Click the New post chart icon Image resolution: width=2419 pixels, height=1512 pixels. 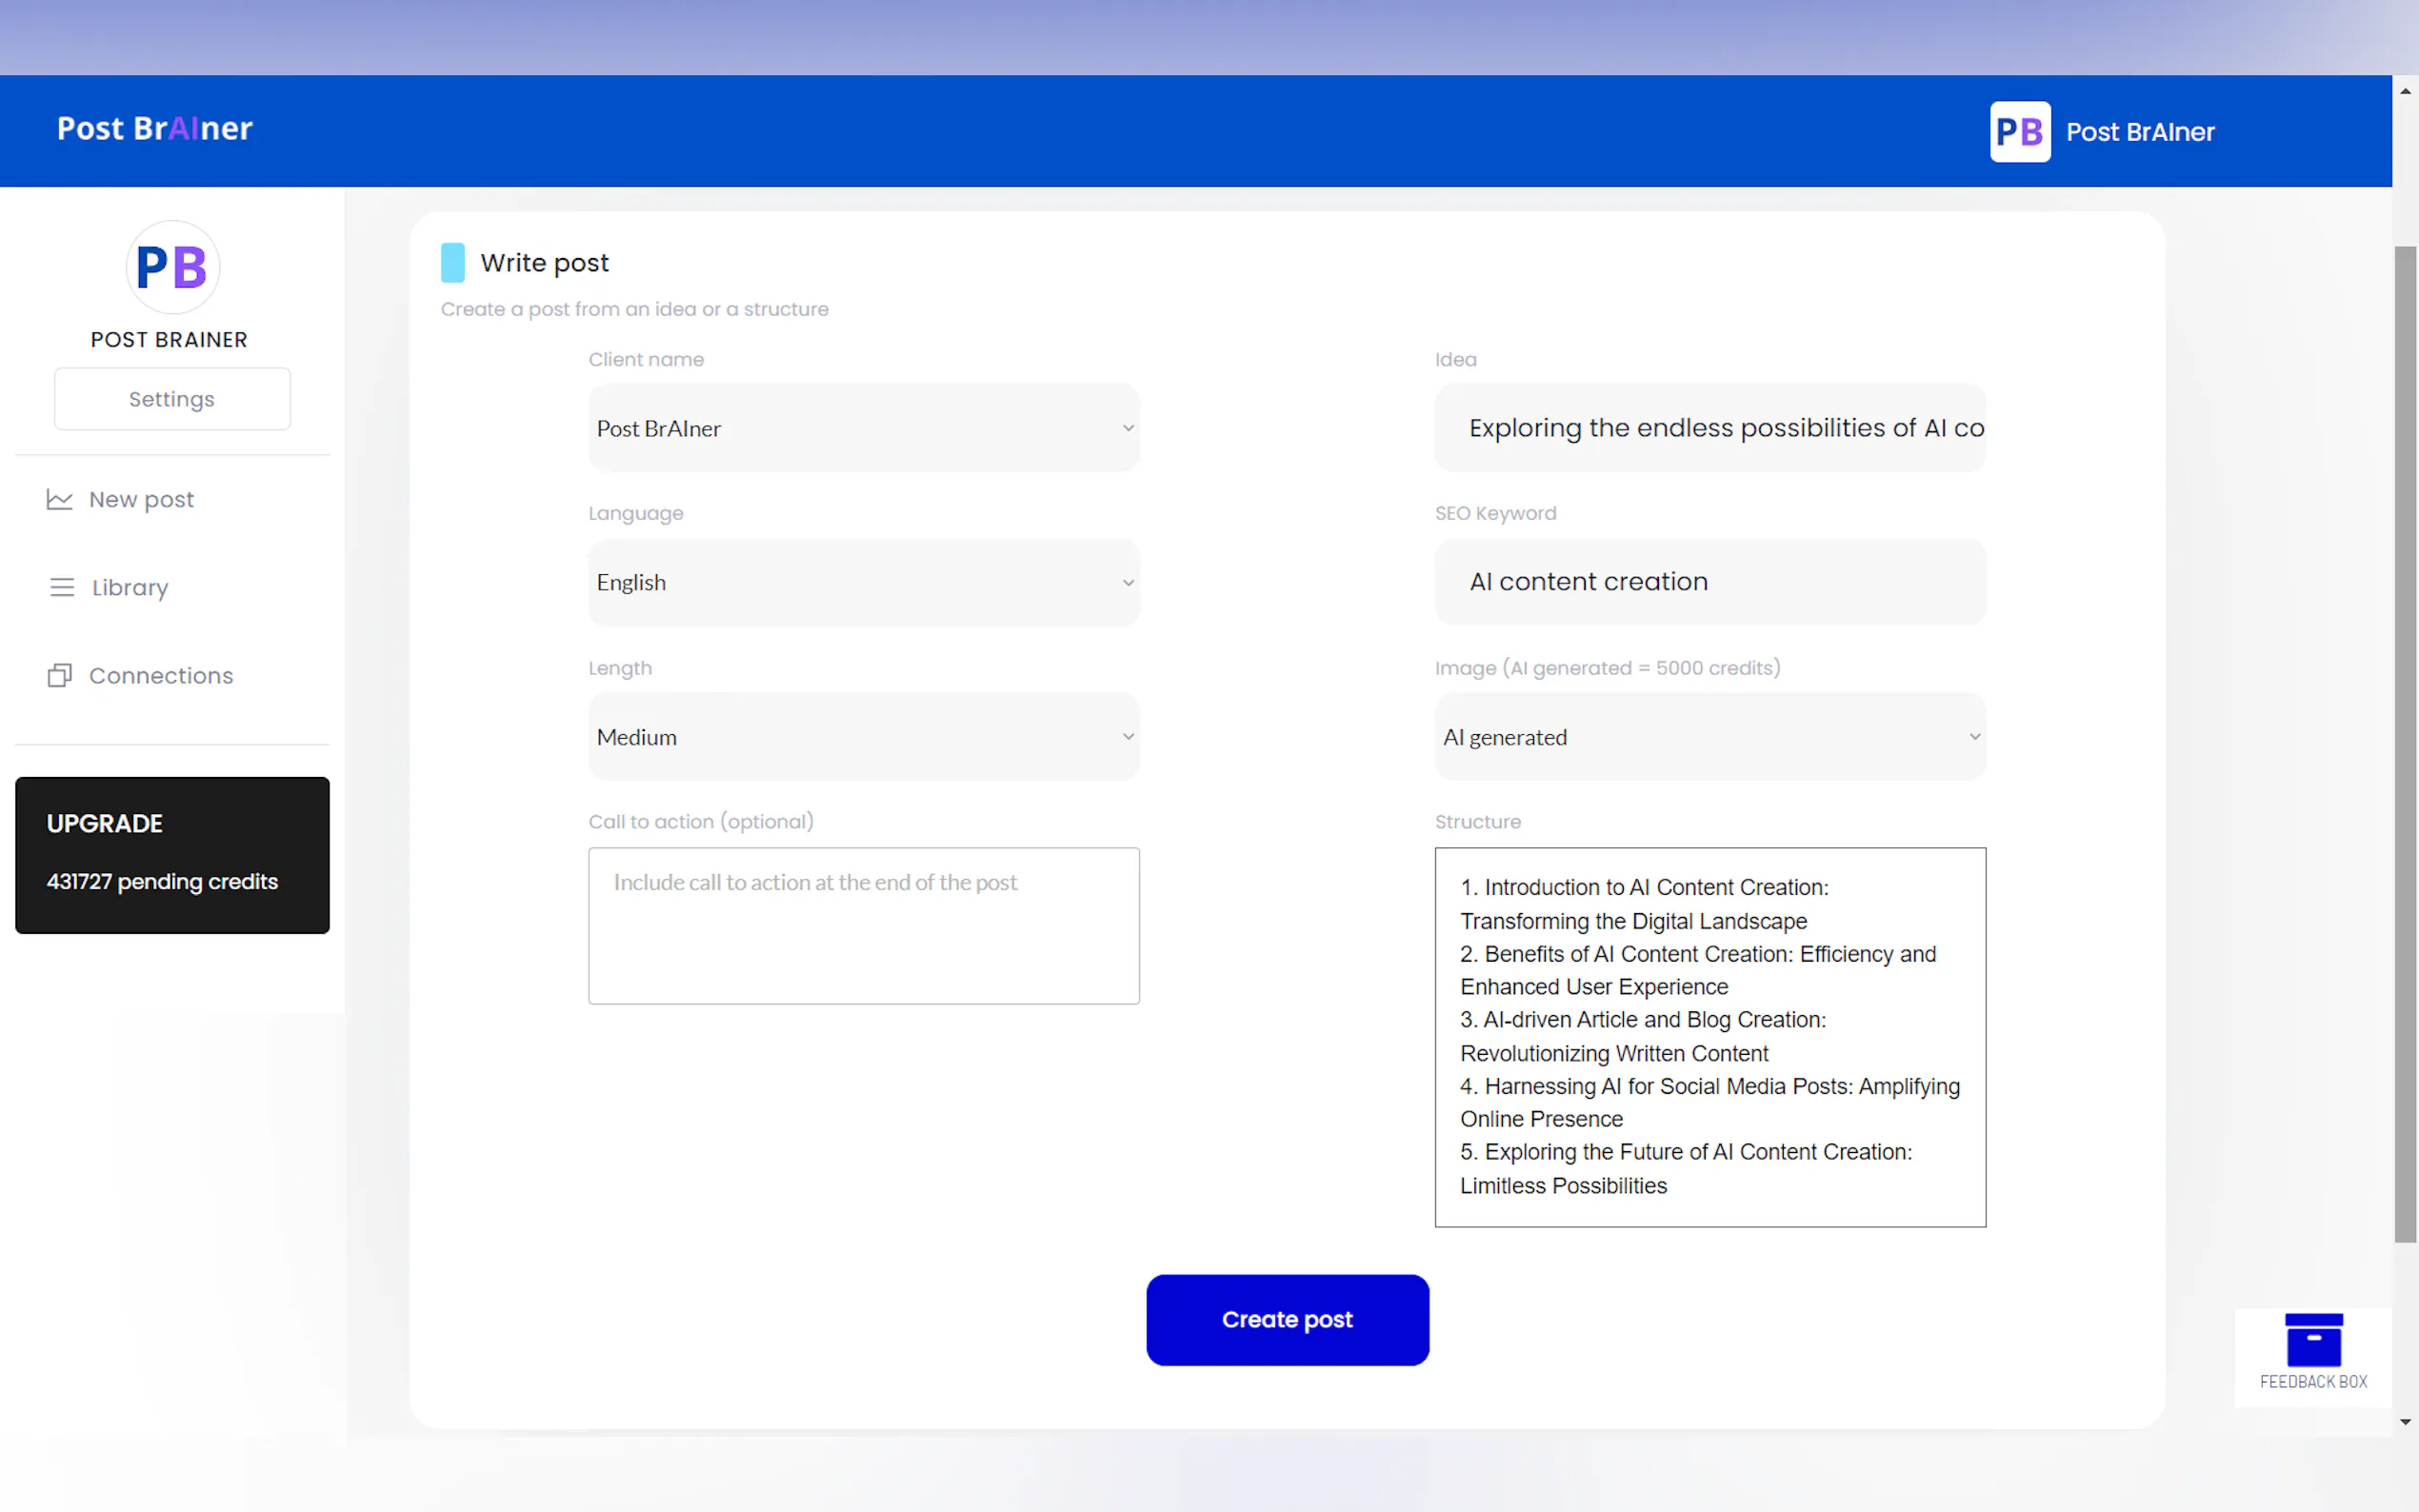point(59,499)
